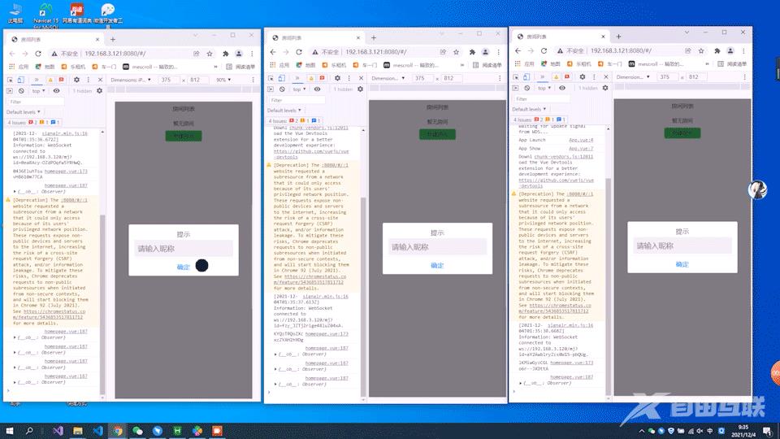Click console Filter field in left window

click(x=35, y=102)
